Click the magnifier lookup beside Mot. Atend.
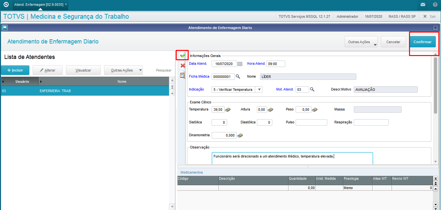 coord(312,90)
